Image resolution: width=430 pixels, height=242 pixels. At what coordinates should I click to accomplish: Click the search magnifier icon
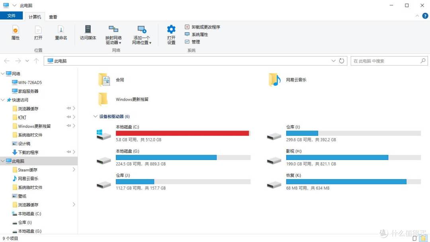tap(423, 61)
